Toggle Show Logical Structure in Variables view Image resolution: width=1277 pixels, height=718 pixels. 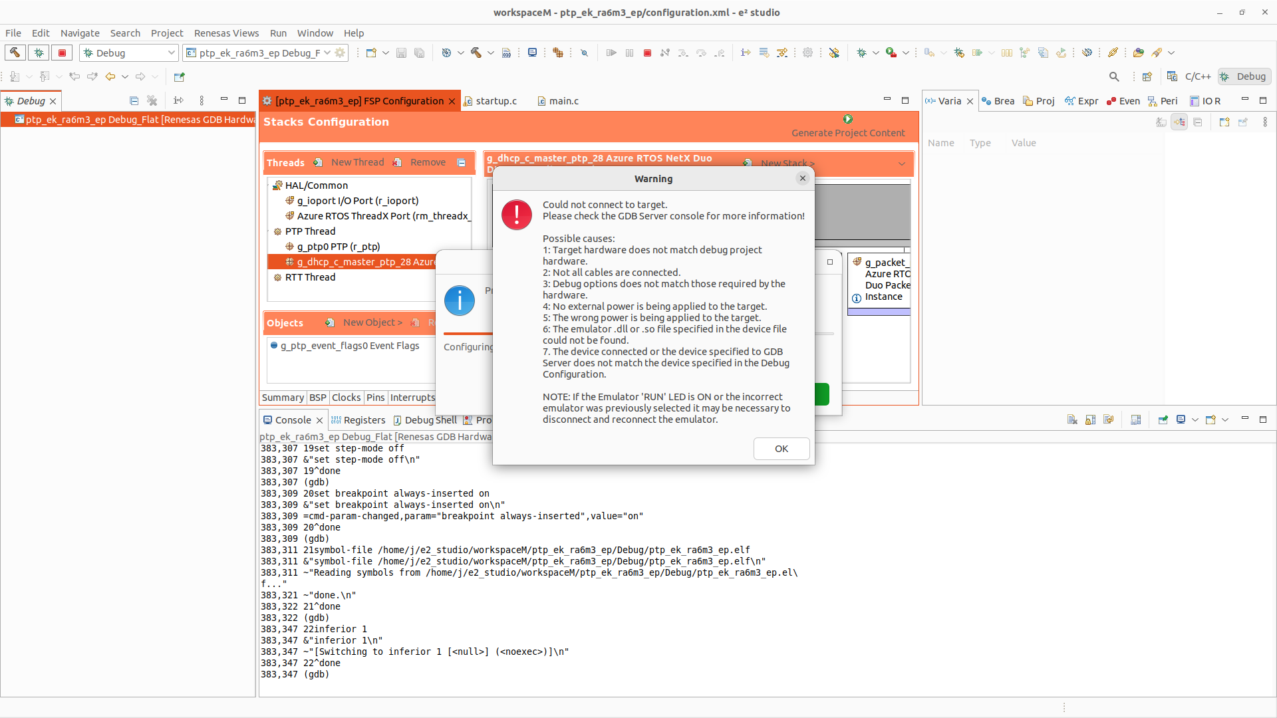point(1179,122)
